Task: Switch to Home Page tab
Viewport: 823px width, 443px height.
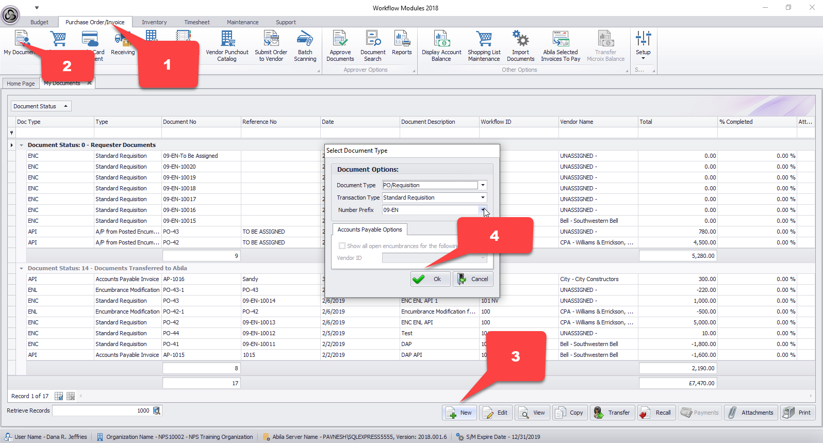Action: [x=21, y=84]
